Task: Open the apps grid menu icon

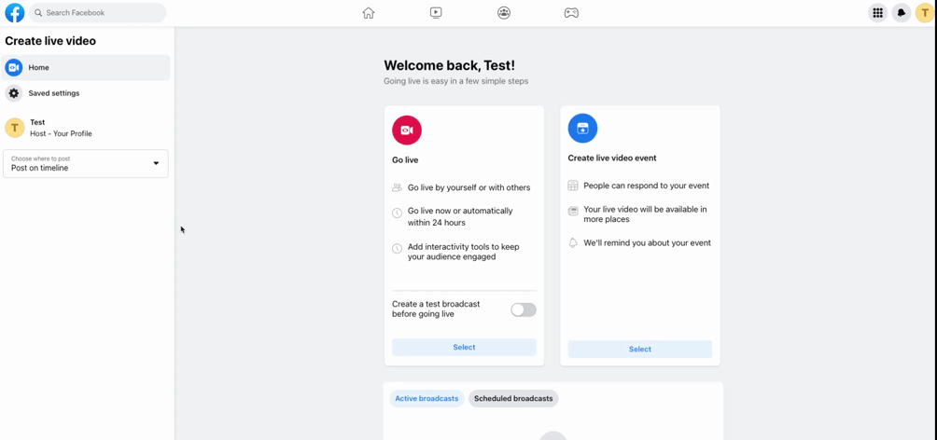Action: point(877,13)
